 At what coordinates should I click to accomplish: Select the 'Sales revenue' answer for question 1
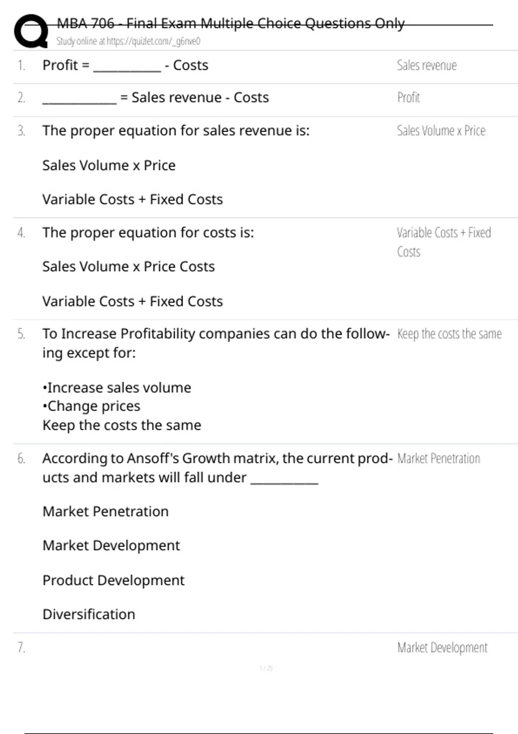(426, 65)
